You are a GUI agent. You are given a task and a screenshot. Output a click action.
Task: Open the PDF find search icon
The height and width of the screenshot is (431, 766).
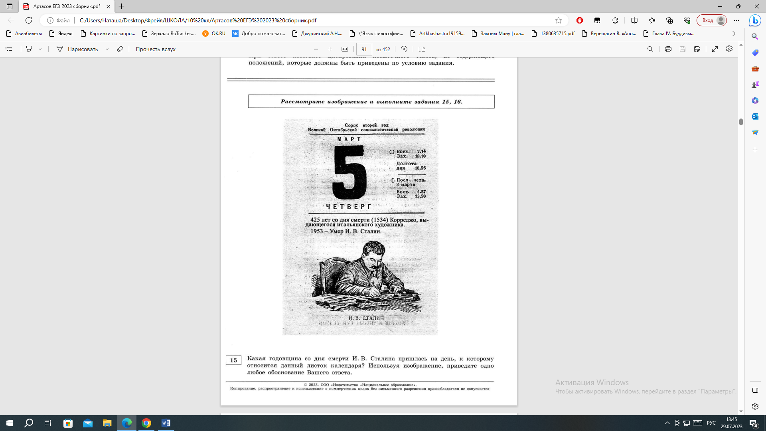[x=650, y=49]
